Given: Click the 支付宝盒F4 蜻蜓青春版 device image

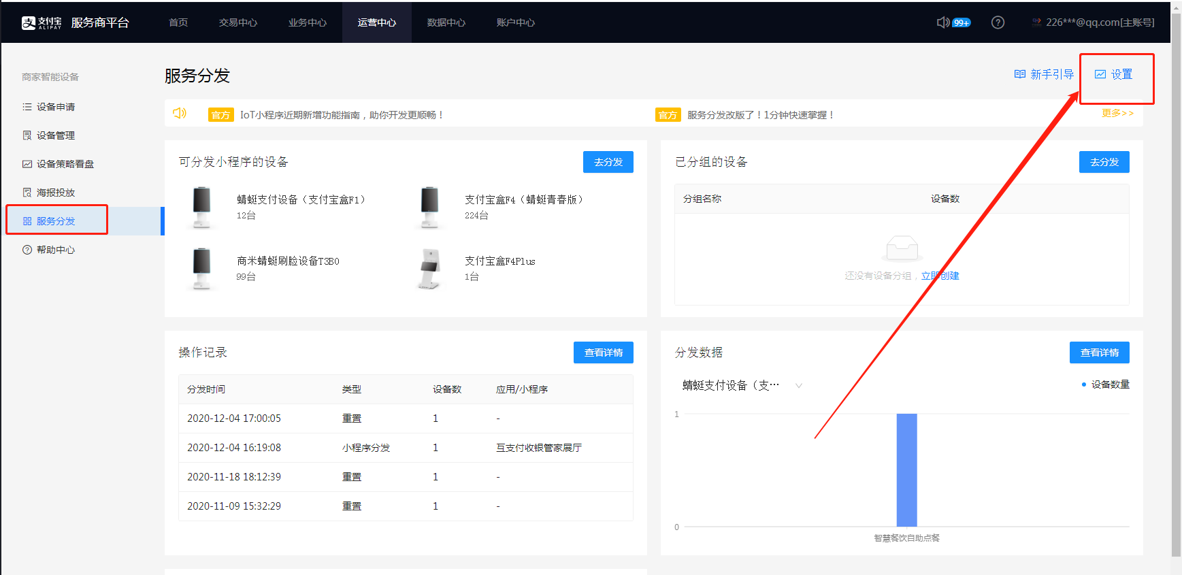Looking at the screenshot, I should [429, 207].
